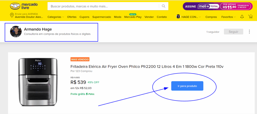257x114 pixels.
Task: Expand the Favoritos dropdown
Action: click(x=228, y=17)
